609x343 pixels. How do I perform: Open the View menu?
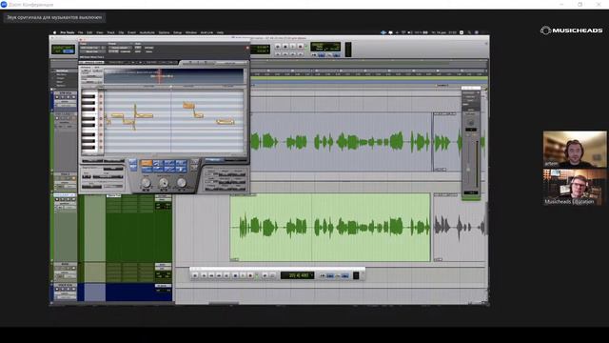coord(100,32)
